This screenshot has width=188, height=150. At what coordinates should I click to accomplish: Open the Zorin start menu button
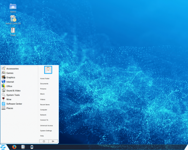pos(3,147)
